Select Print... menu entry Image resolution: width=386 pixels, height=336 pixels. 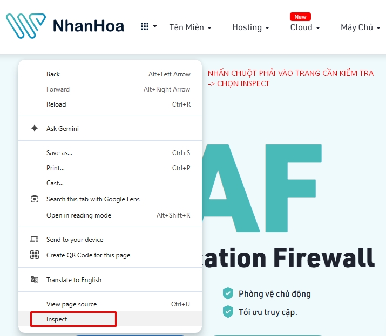tap(110, 168)
